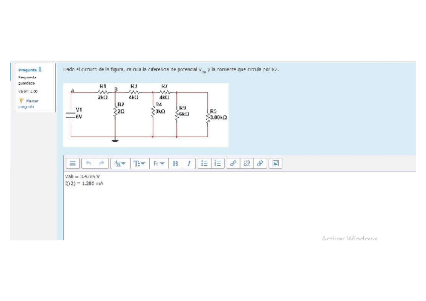The width and height of the screenshot is (426, 301).
Task: Click the last link icon before image button
Action: point(260,163)
